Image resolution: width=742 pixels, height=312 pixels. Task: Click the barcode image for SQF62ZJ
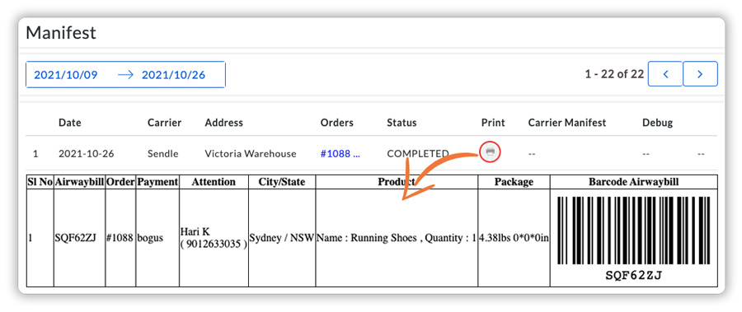[634, 231]
